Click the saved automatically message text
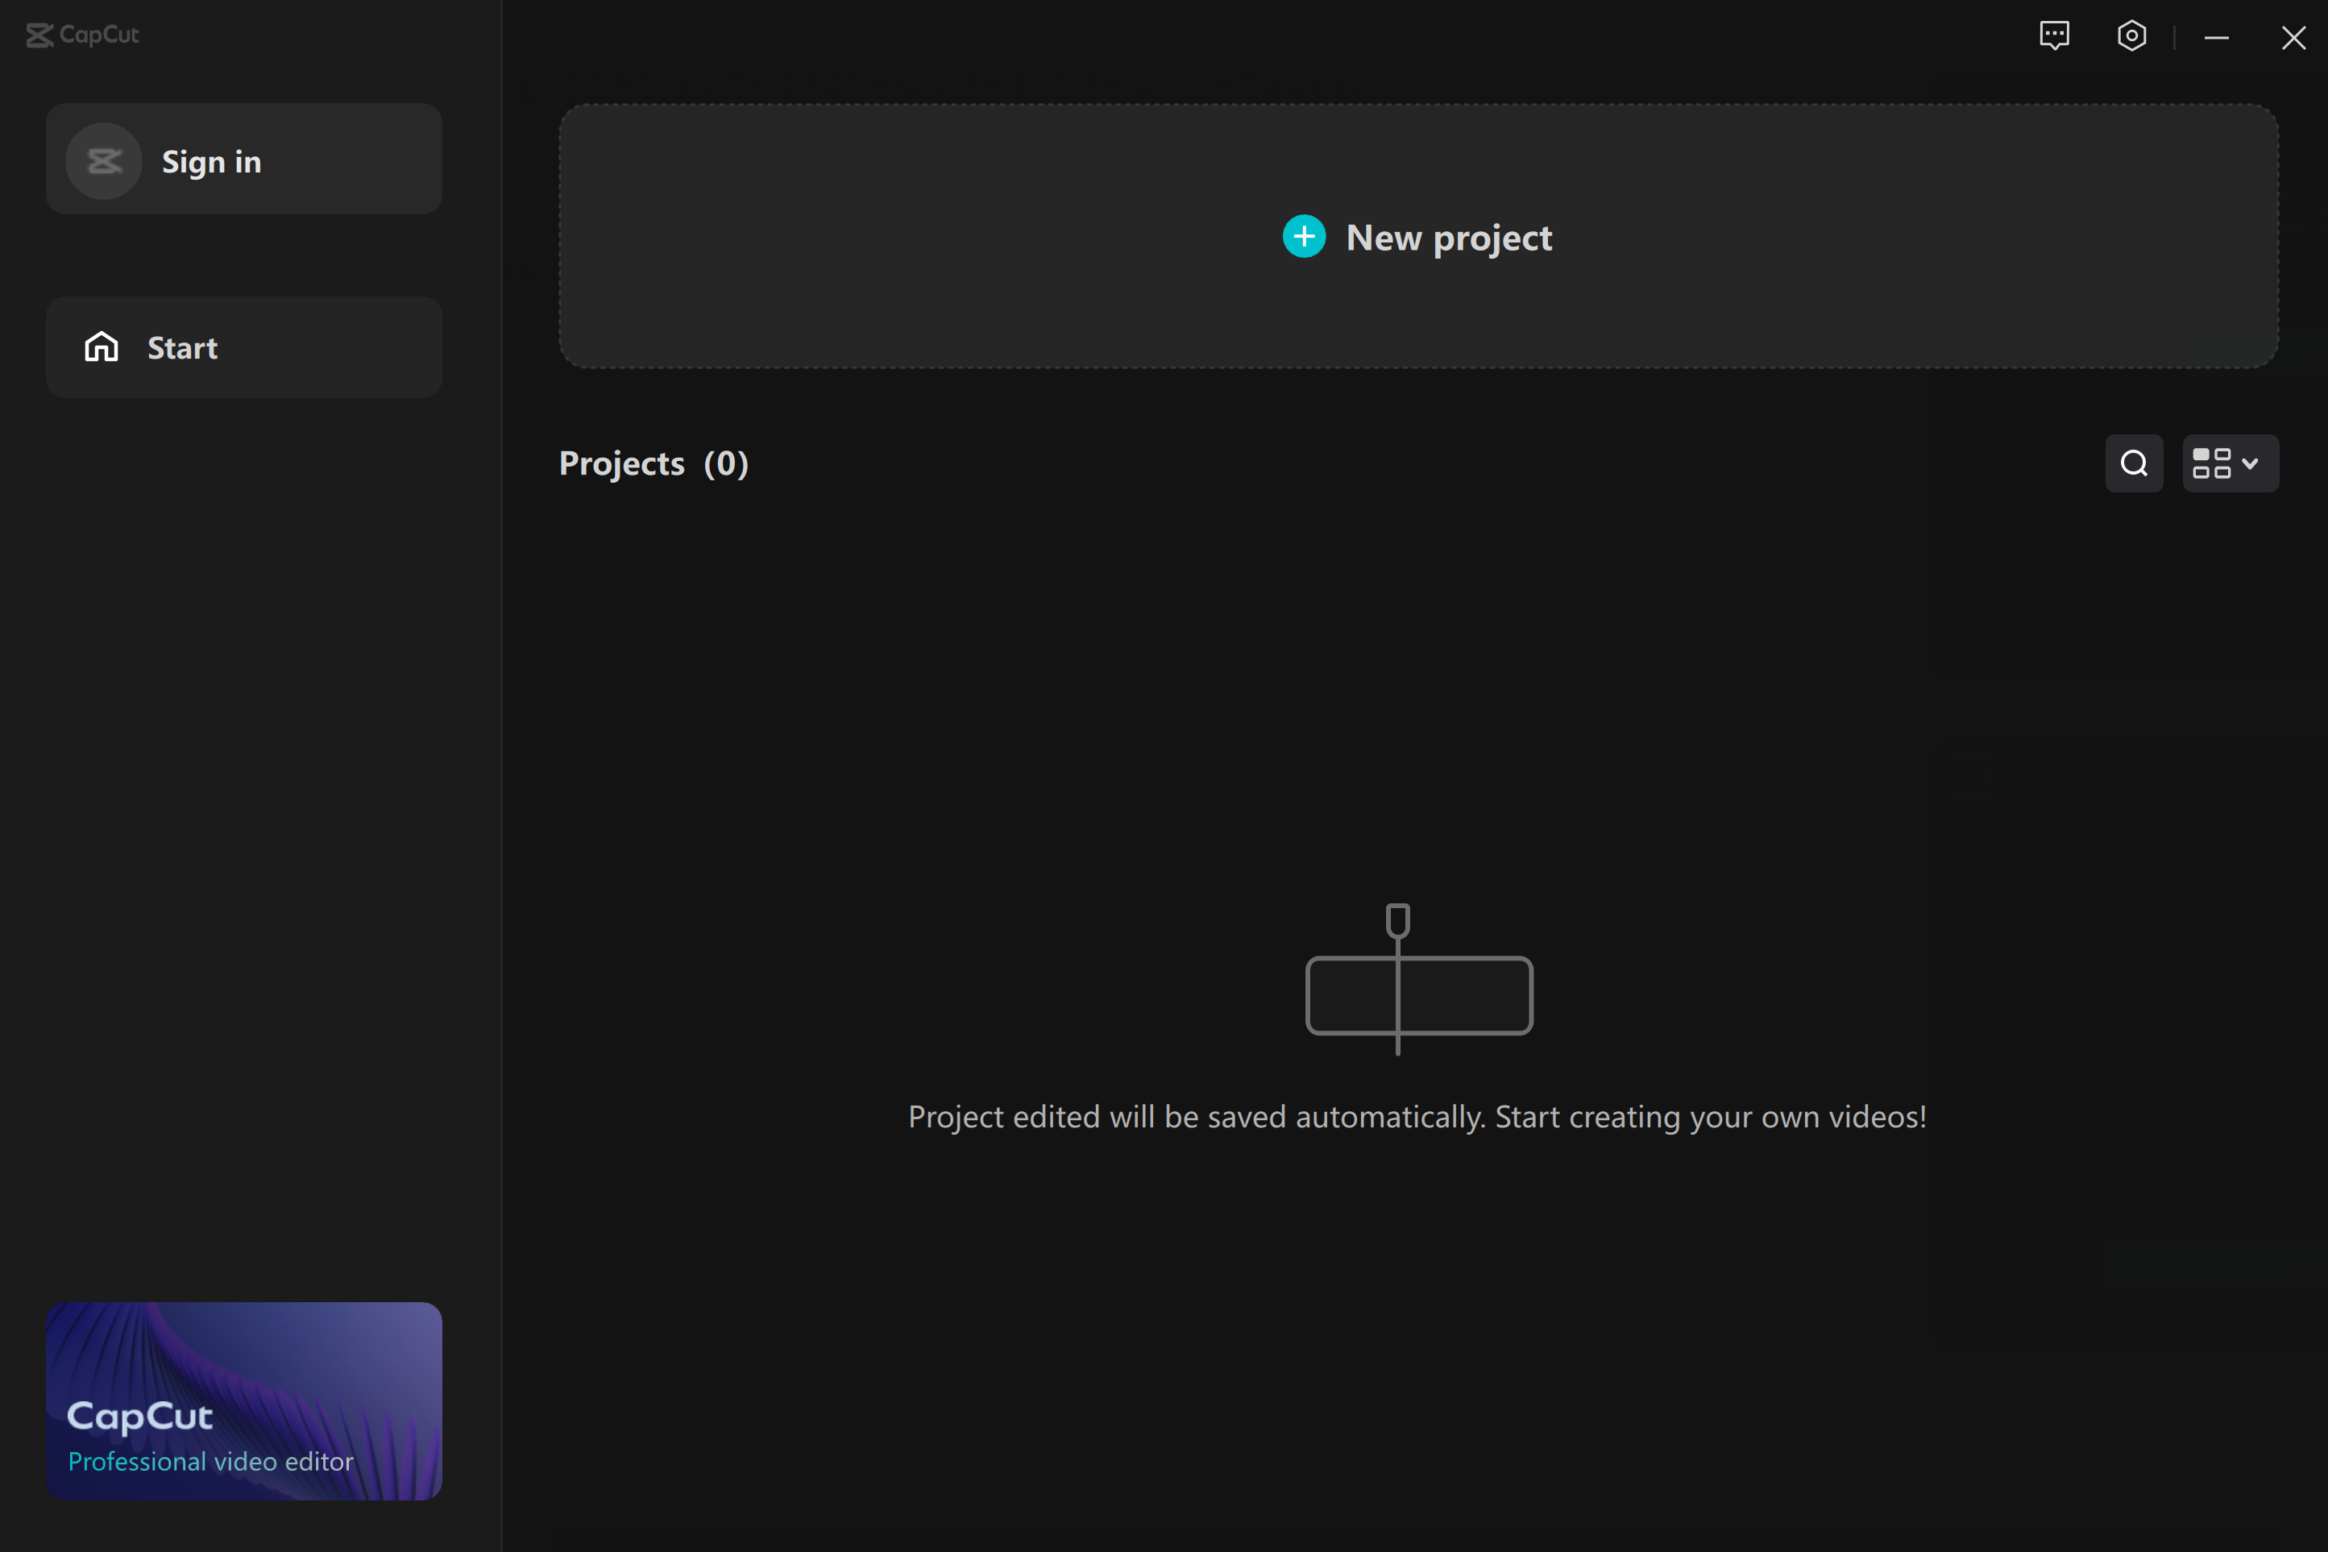The width and height of the screenshot is (2328, 1552). pyautogui.click(x=1417, y=1117)
